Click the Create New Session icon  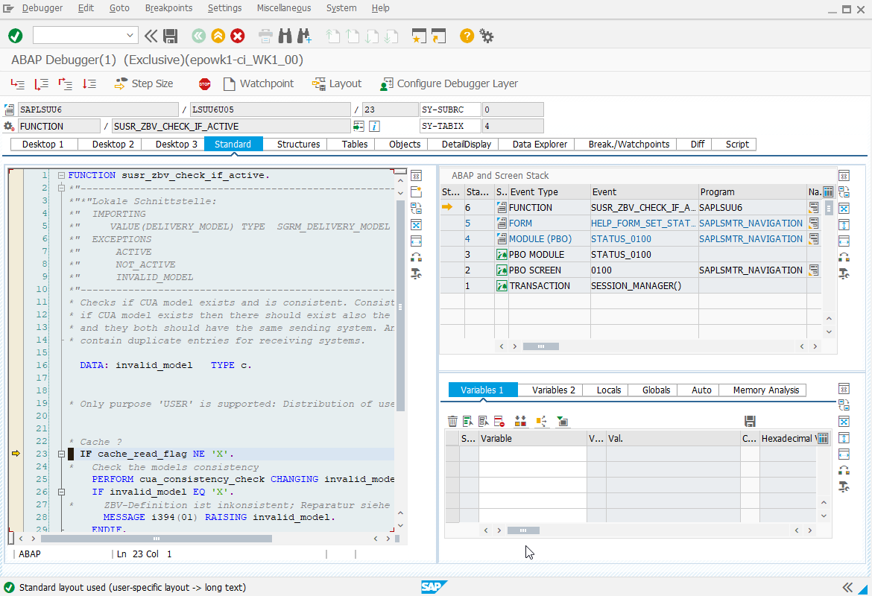(x=419, y=37)
